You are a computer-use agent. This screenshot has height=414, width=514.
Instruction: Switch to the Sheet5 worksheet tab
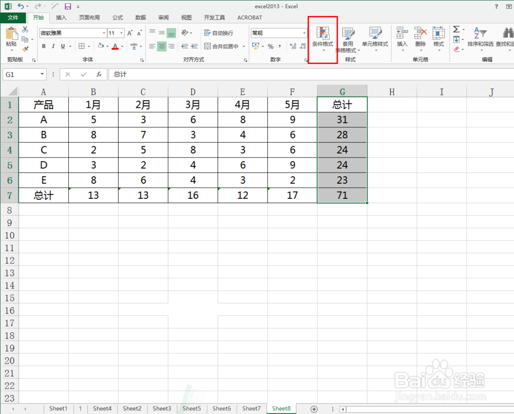click(x=191, y=408)
